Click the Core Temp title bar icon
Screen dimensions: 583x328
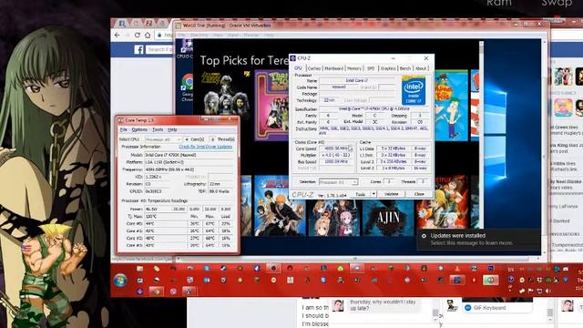click(120, 120)
